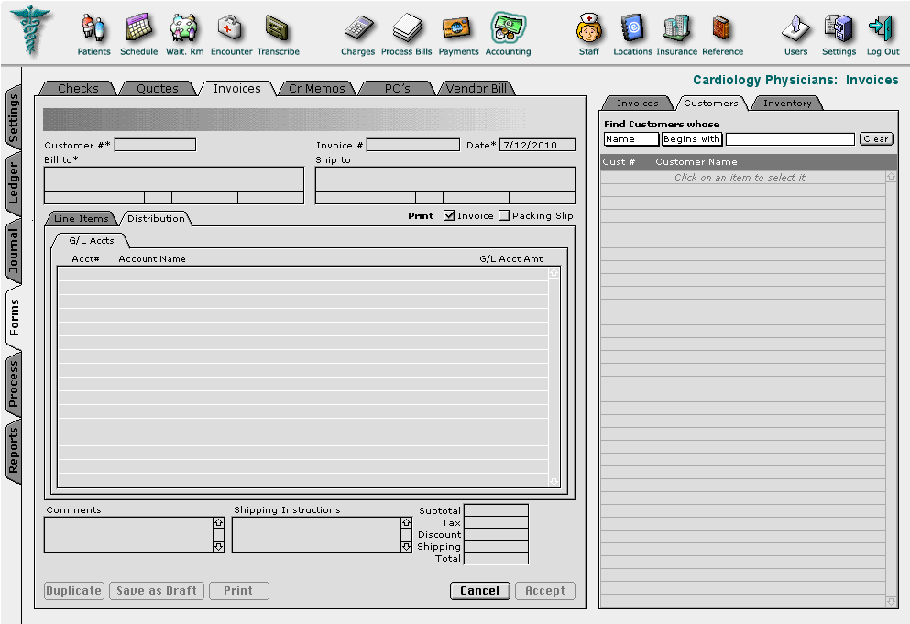The height and width of the screenshot is (624, 910).
Task: Click customer list scroll-up arrow
Action: point(891,177)
